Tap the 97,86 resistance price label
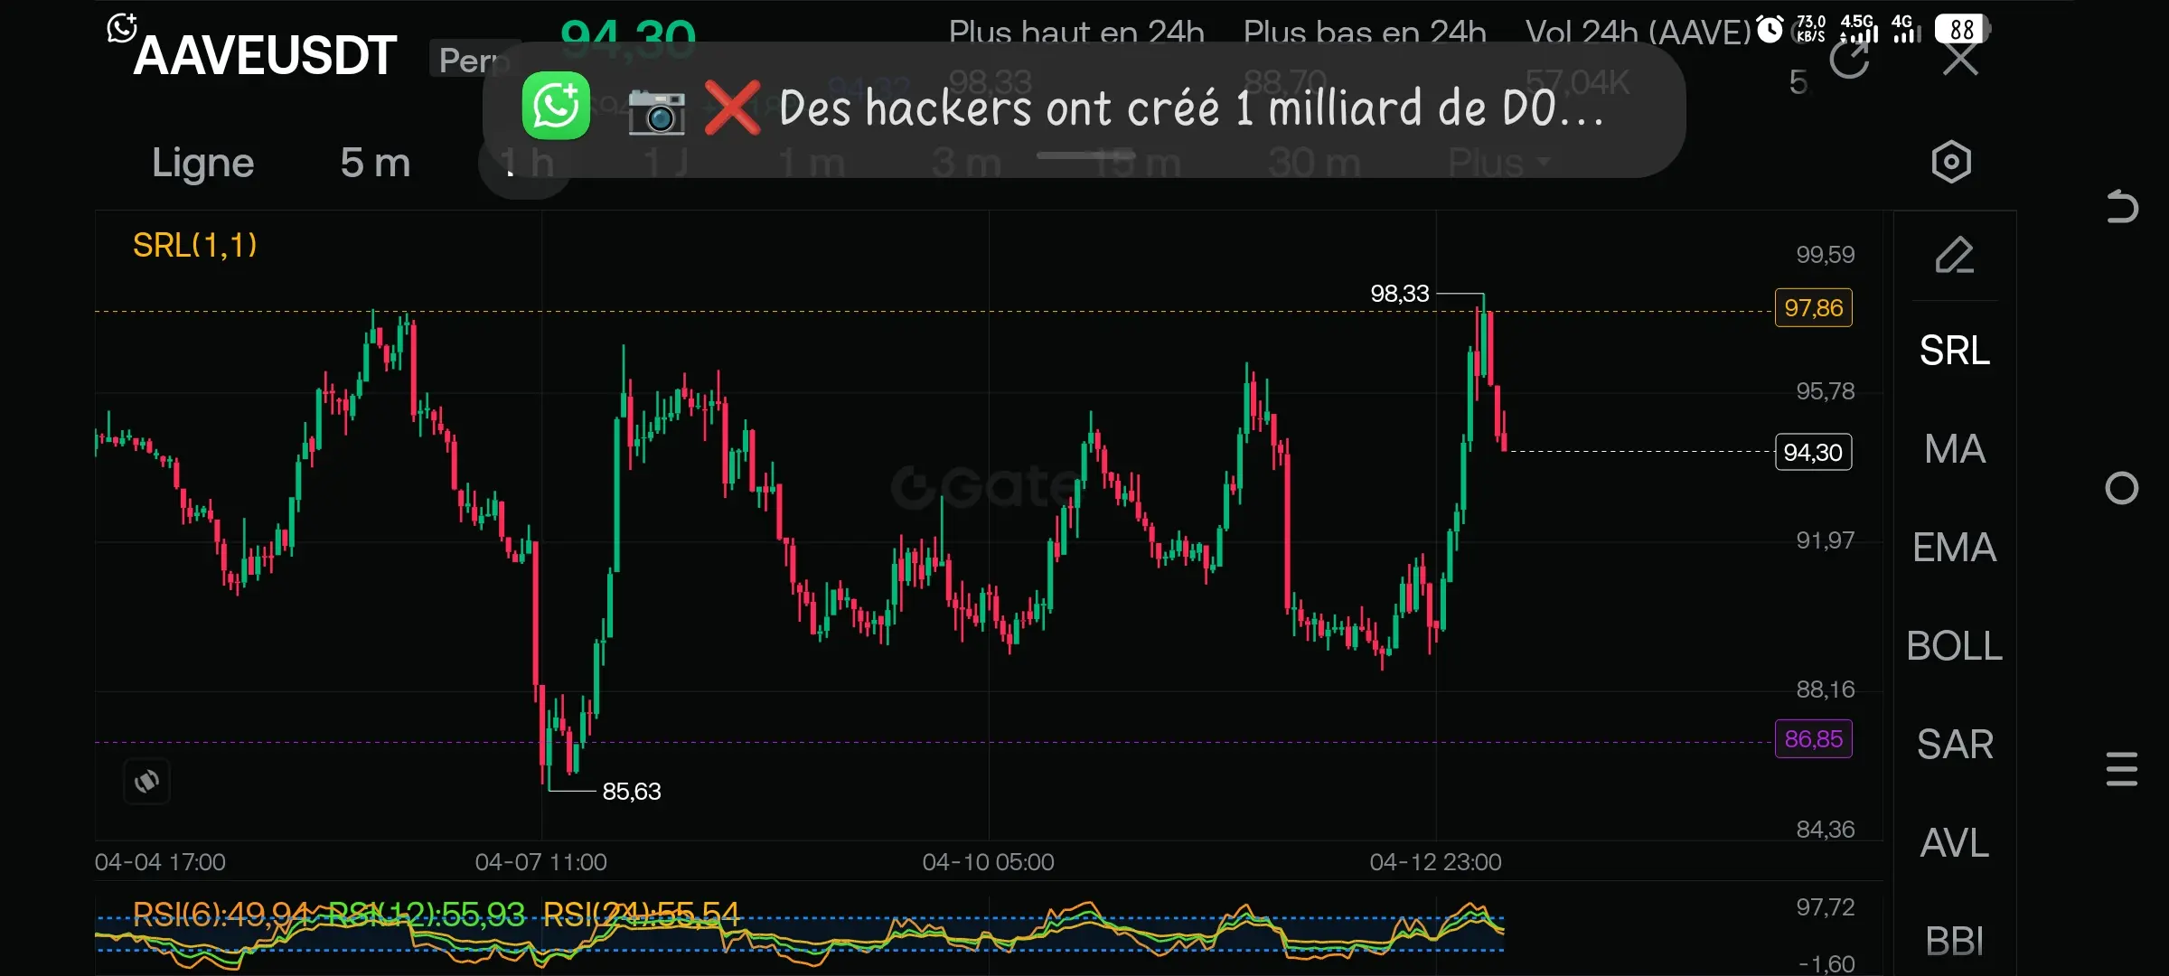Screen dimensions: 2169x976 (1813, 308)
